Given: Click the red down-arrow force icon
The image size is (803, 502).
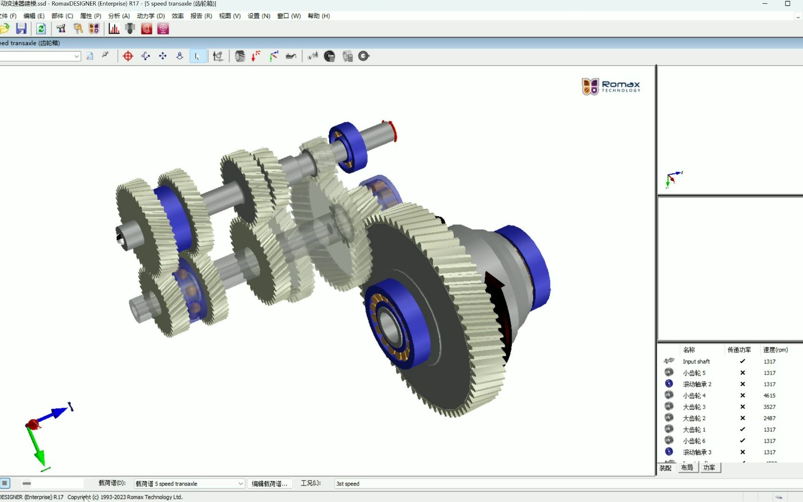Looking at the screenshot, I should tap(256, 56).
